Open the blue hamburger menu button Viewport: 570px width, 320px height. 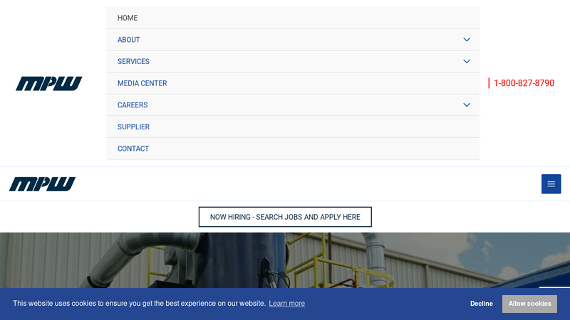click(x=551, y=184)
